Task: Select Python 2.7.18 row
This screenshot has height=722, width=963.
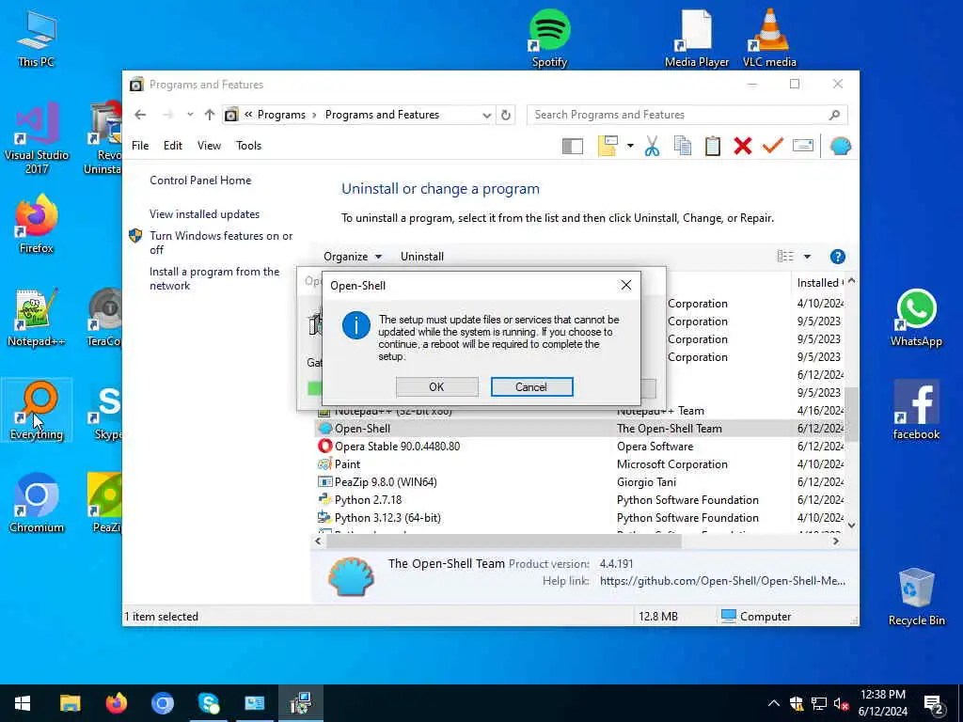Action: coord(580,500)
